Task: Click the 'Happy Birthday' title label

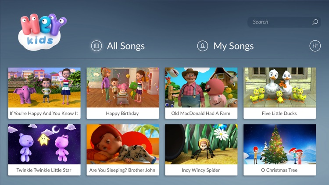Action: (x=122, y=114)
